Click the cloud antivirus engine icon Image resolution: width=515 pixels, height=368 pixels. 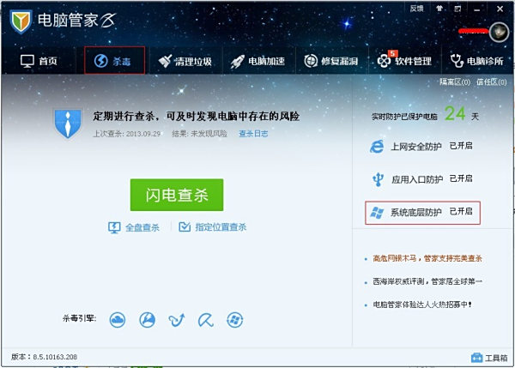click(118, 320)
